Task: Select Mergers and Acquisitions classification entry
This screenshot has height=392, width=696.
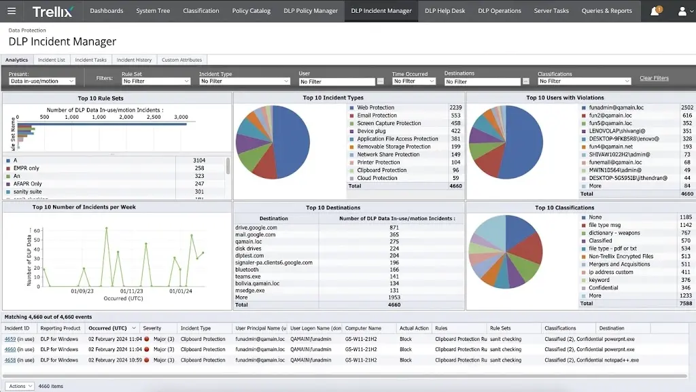Action: (x=619, y=264)
